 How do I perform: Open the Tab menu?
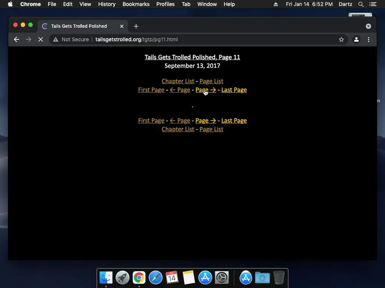(186, 4)
